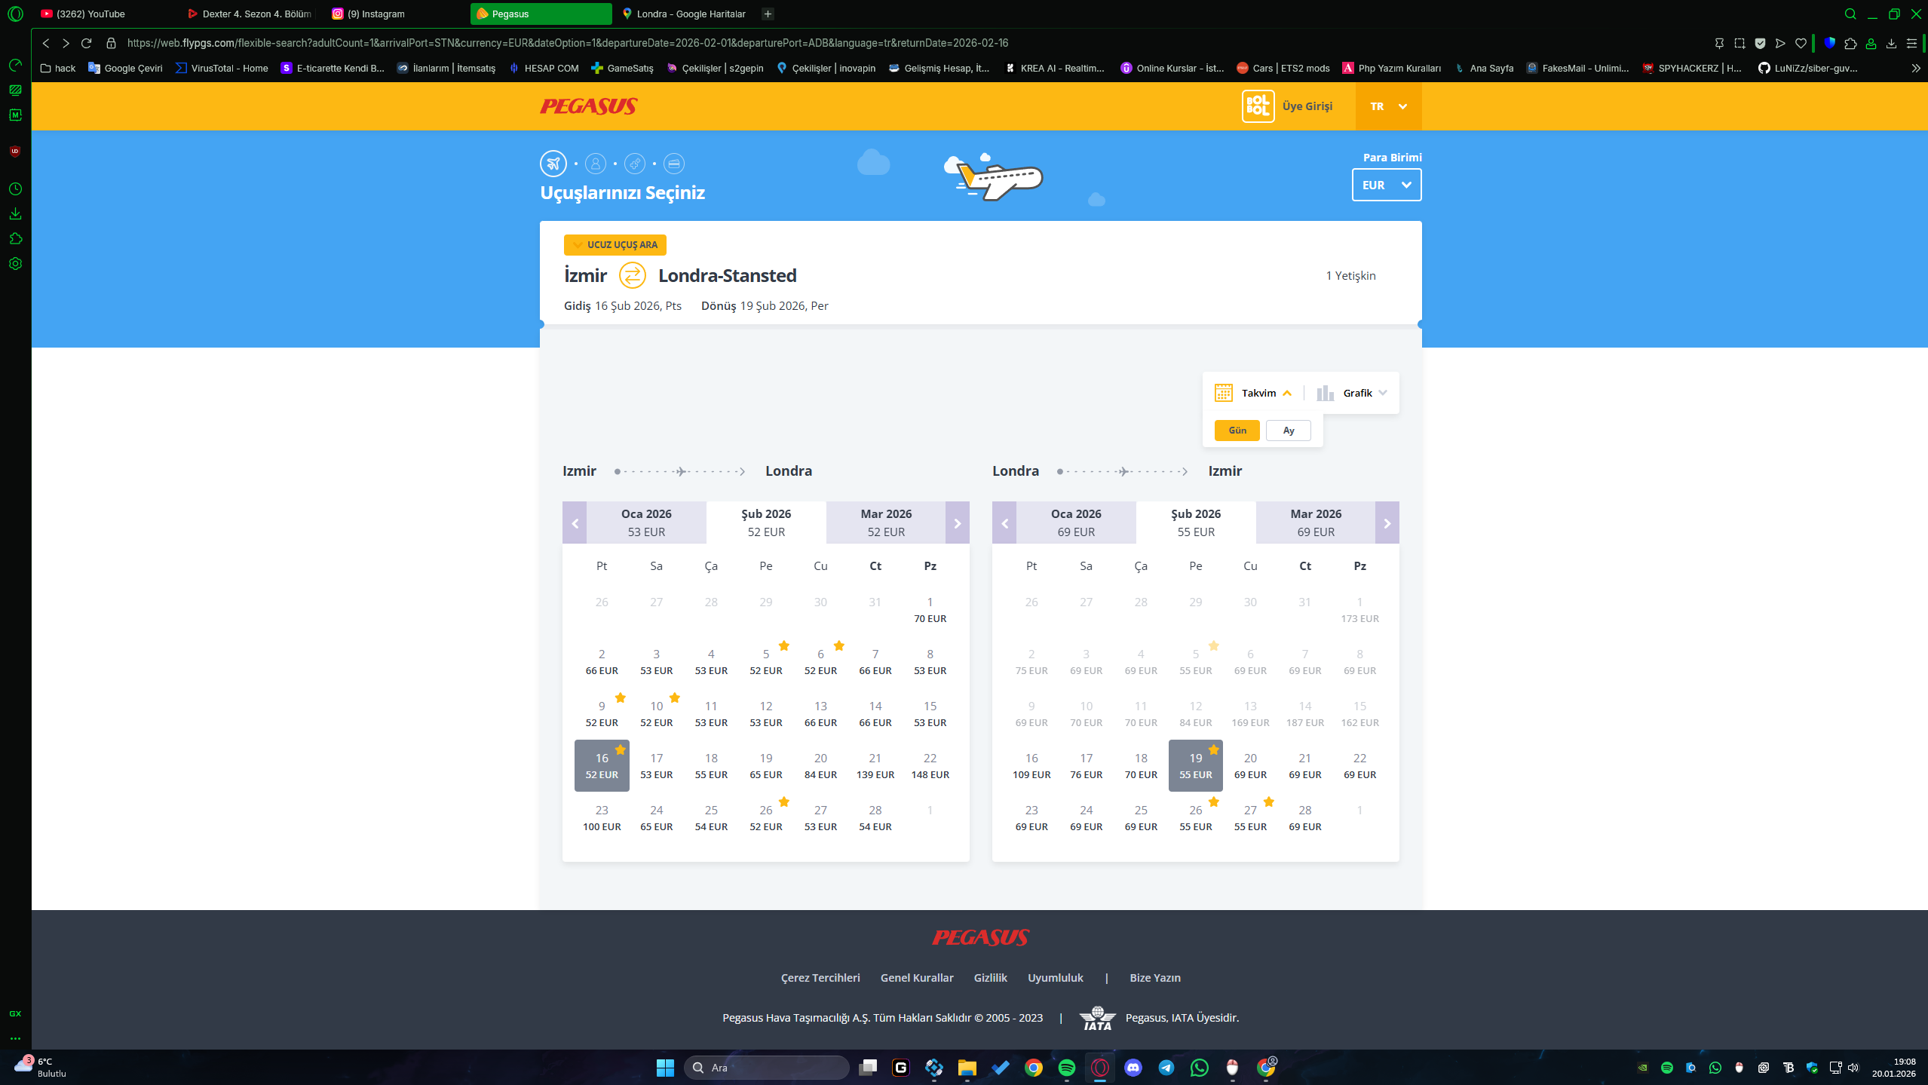Click the BolBol loyalty icon
1928x1085 pixels.
point(1258,106)
